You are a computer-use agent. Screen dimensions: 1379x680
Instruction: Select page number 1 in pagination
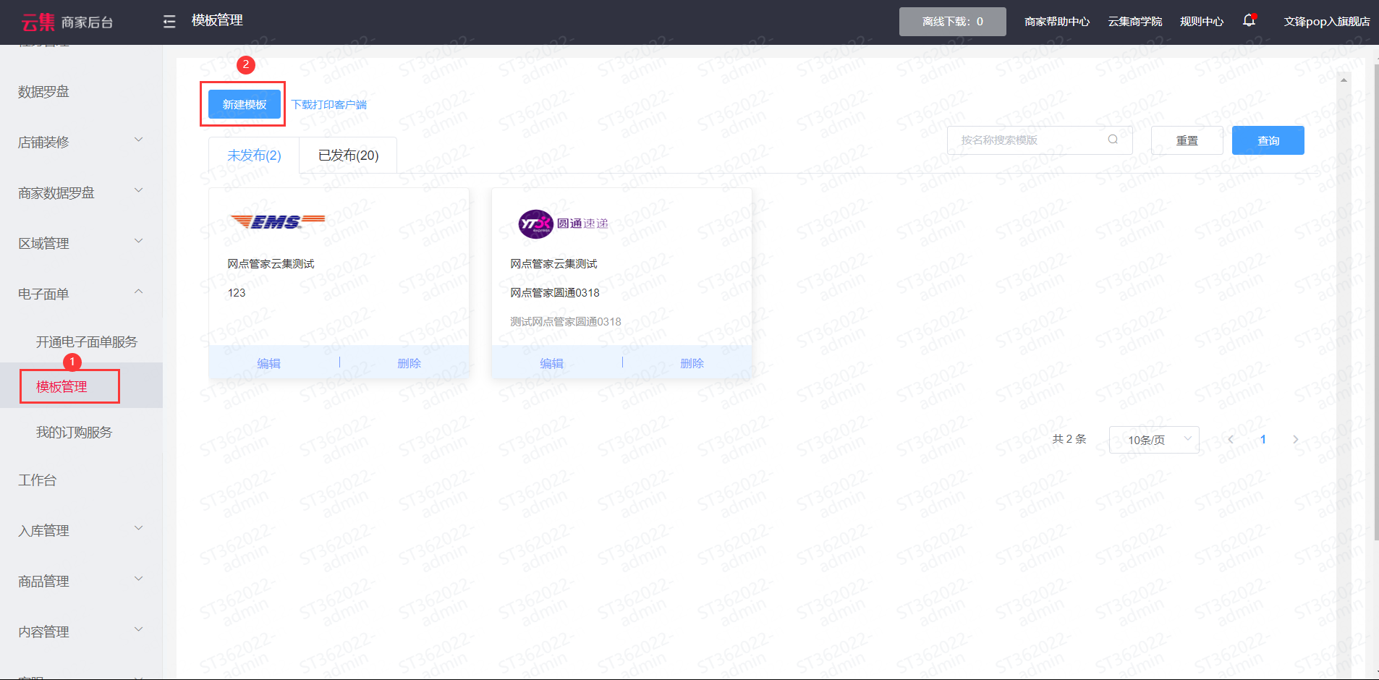pos(1263,439)
